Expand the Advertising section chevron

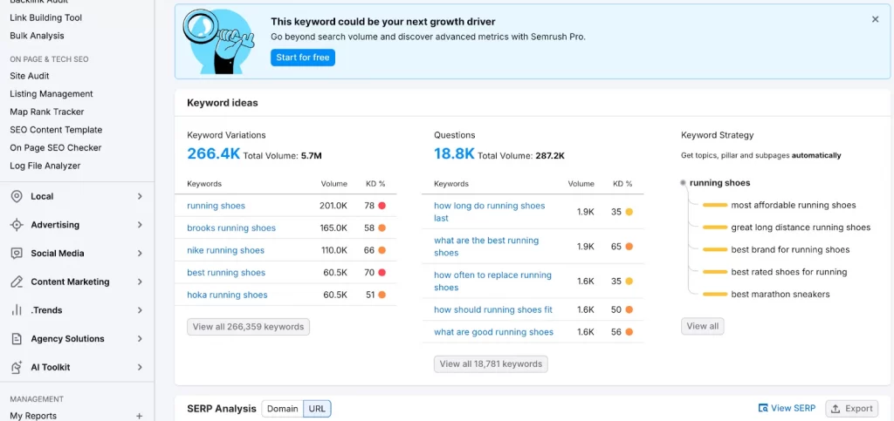[140, 225]
